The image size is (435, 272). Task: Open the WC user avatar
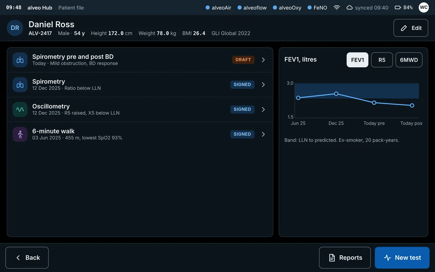(x=423, y=7)
